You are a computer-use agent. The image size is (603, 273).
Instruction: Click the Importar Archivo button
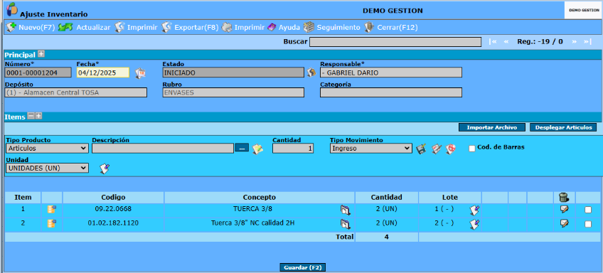(x=492, y=127)
